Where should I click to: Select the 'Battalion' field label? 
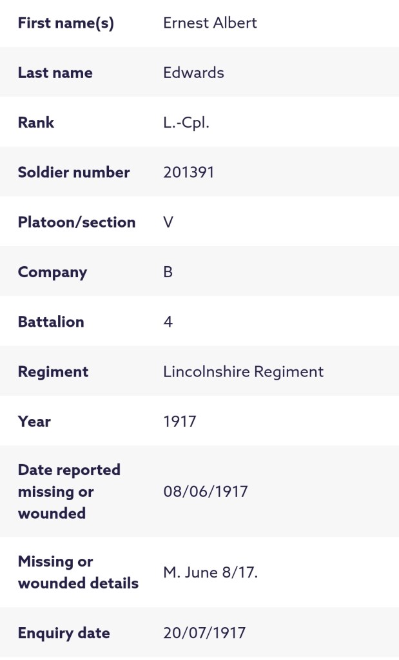point(51,322)
